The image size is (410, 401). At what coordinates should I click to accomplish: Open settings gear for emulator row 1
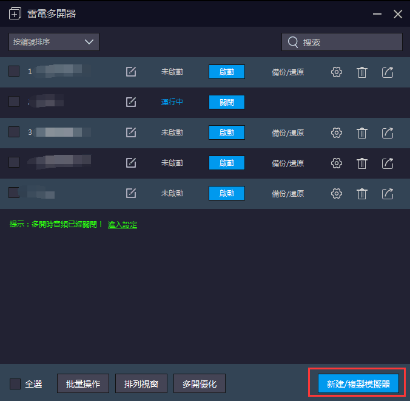337,72
